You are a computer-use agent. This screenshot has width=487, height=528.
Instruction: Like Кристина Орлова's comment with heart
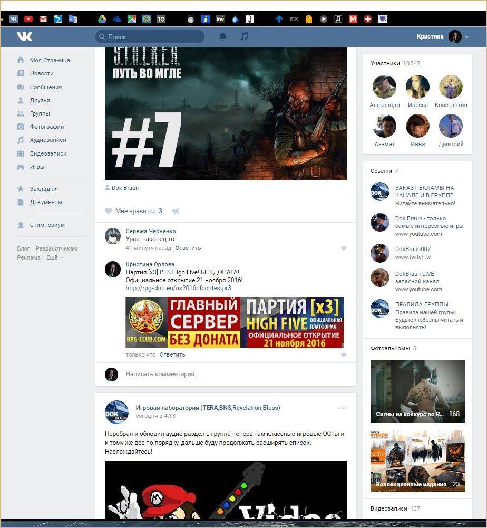click(344, 355)
